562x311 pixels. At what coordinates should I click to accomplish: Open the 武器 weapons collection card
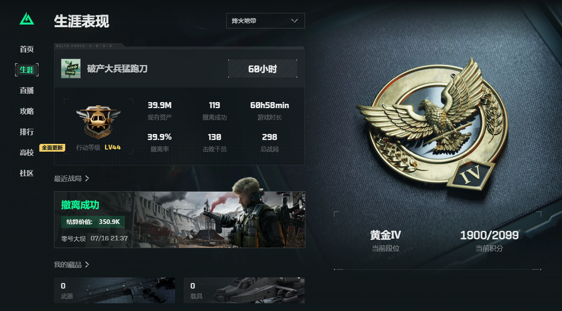coord(114,290)
